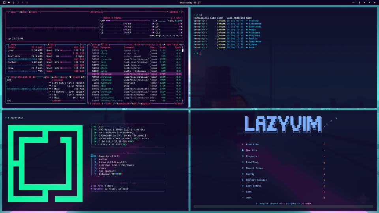Click the Projects icon in LazyVim dashboard
Viewport: 379px width, 213px height.
tap(243, 156)
